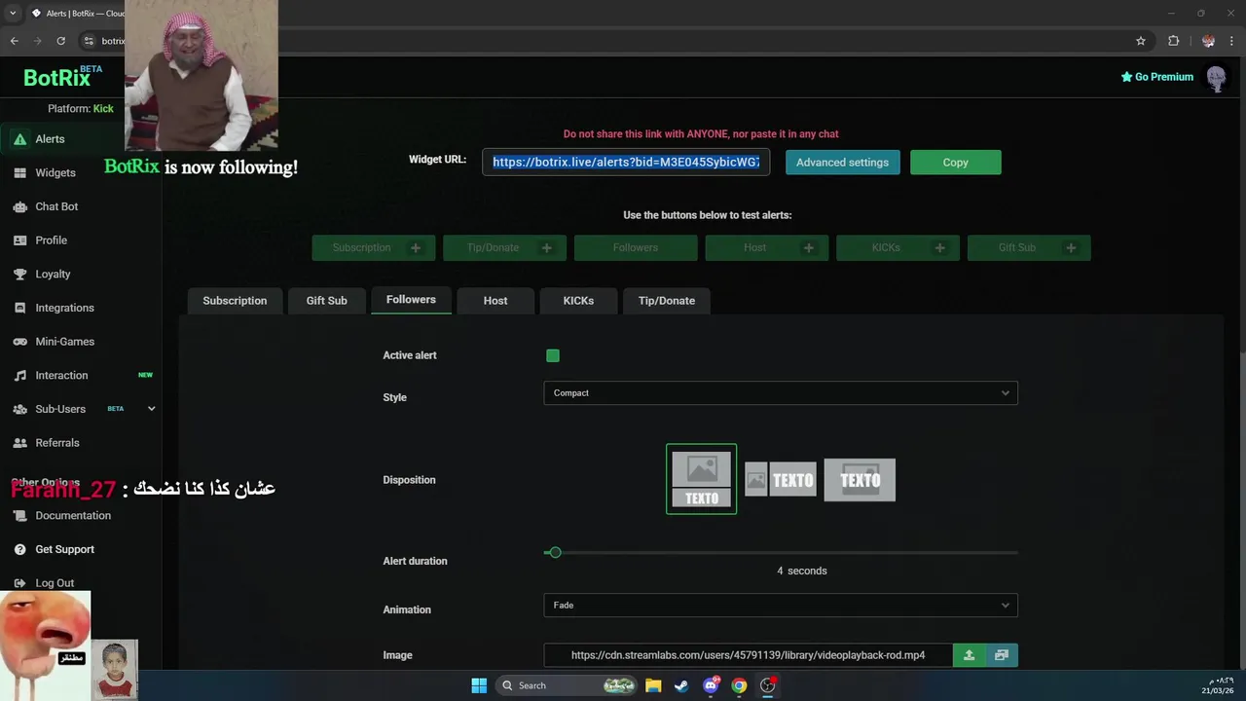View site information icon in address bar
1246x701 pixels.
pyautogui.click(x=89, y=41)
